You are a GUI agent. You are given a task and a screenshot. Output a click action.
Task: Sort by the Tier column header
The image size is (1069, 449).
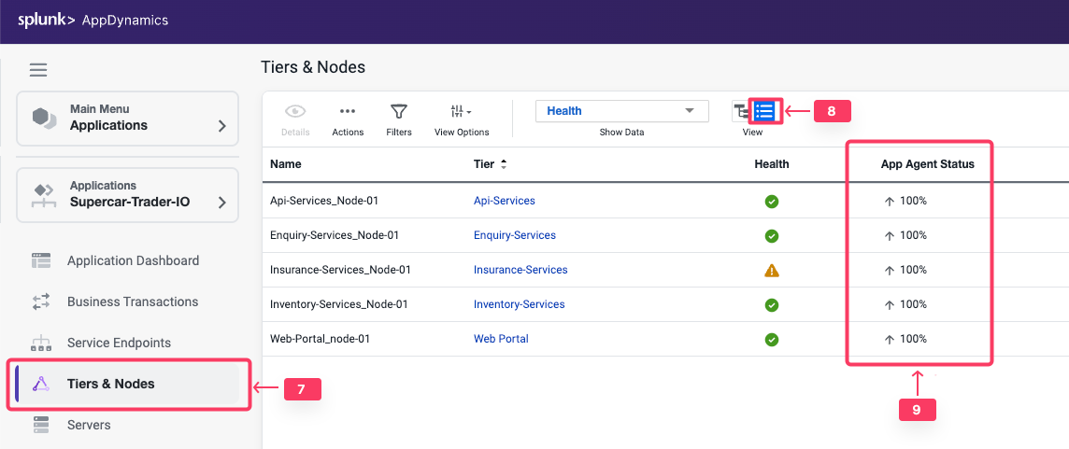pyautogui.click(x=490, y=164)
